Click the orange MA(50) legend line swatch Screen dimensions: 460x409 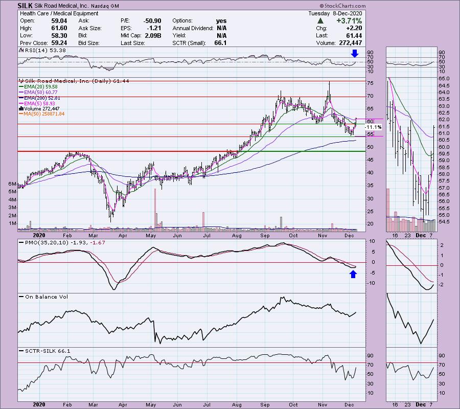[x=21, y=114]
